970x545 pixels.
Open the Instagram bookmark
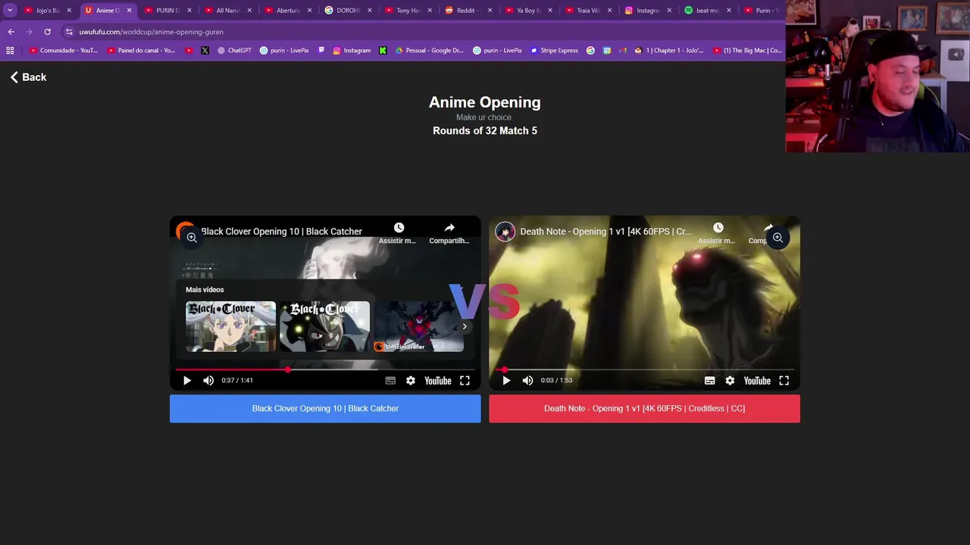(x=352, y=51)
